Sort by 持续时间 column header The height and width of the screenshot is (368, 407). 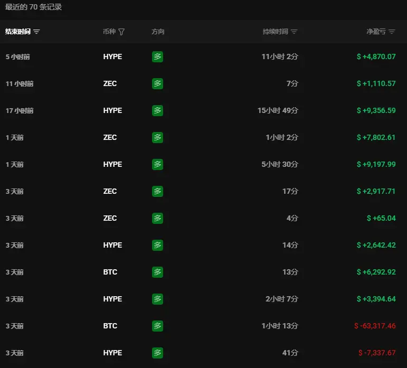(x=280, y=32)
